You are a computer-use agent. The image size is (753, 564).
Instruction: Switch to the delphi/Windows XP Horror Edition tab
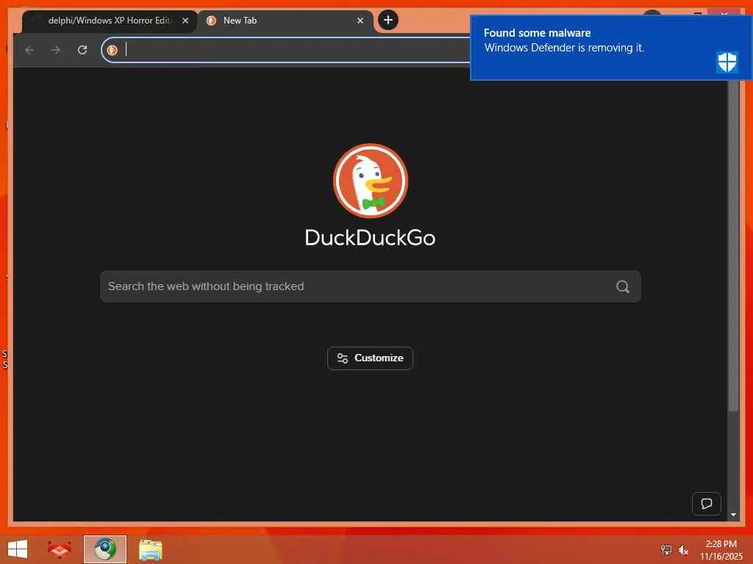[109, 21]
